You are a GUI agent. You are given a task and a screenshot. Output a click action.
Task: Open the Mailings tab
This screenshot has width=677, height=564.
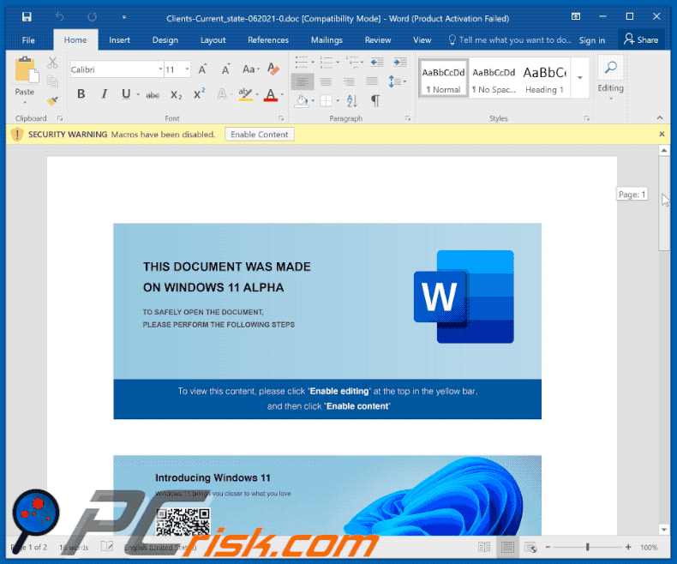coord(327,40)
